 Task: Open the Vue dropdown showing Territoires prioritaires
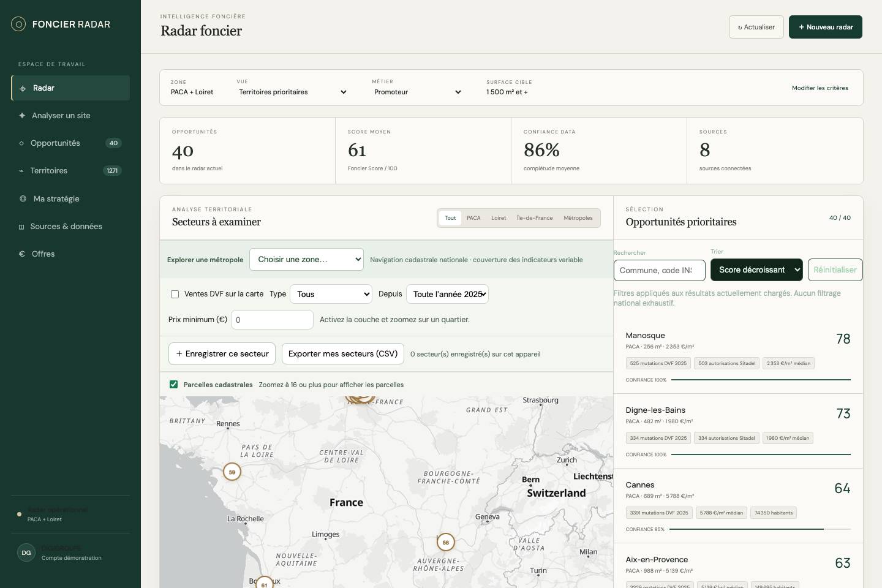point(293,92)
